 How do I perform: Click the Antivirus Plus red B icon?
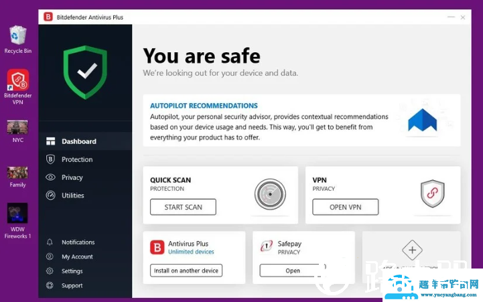tap(157, 247)
